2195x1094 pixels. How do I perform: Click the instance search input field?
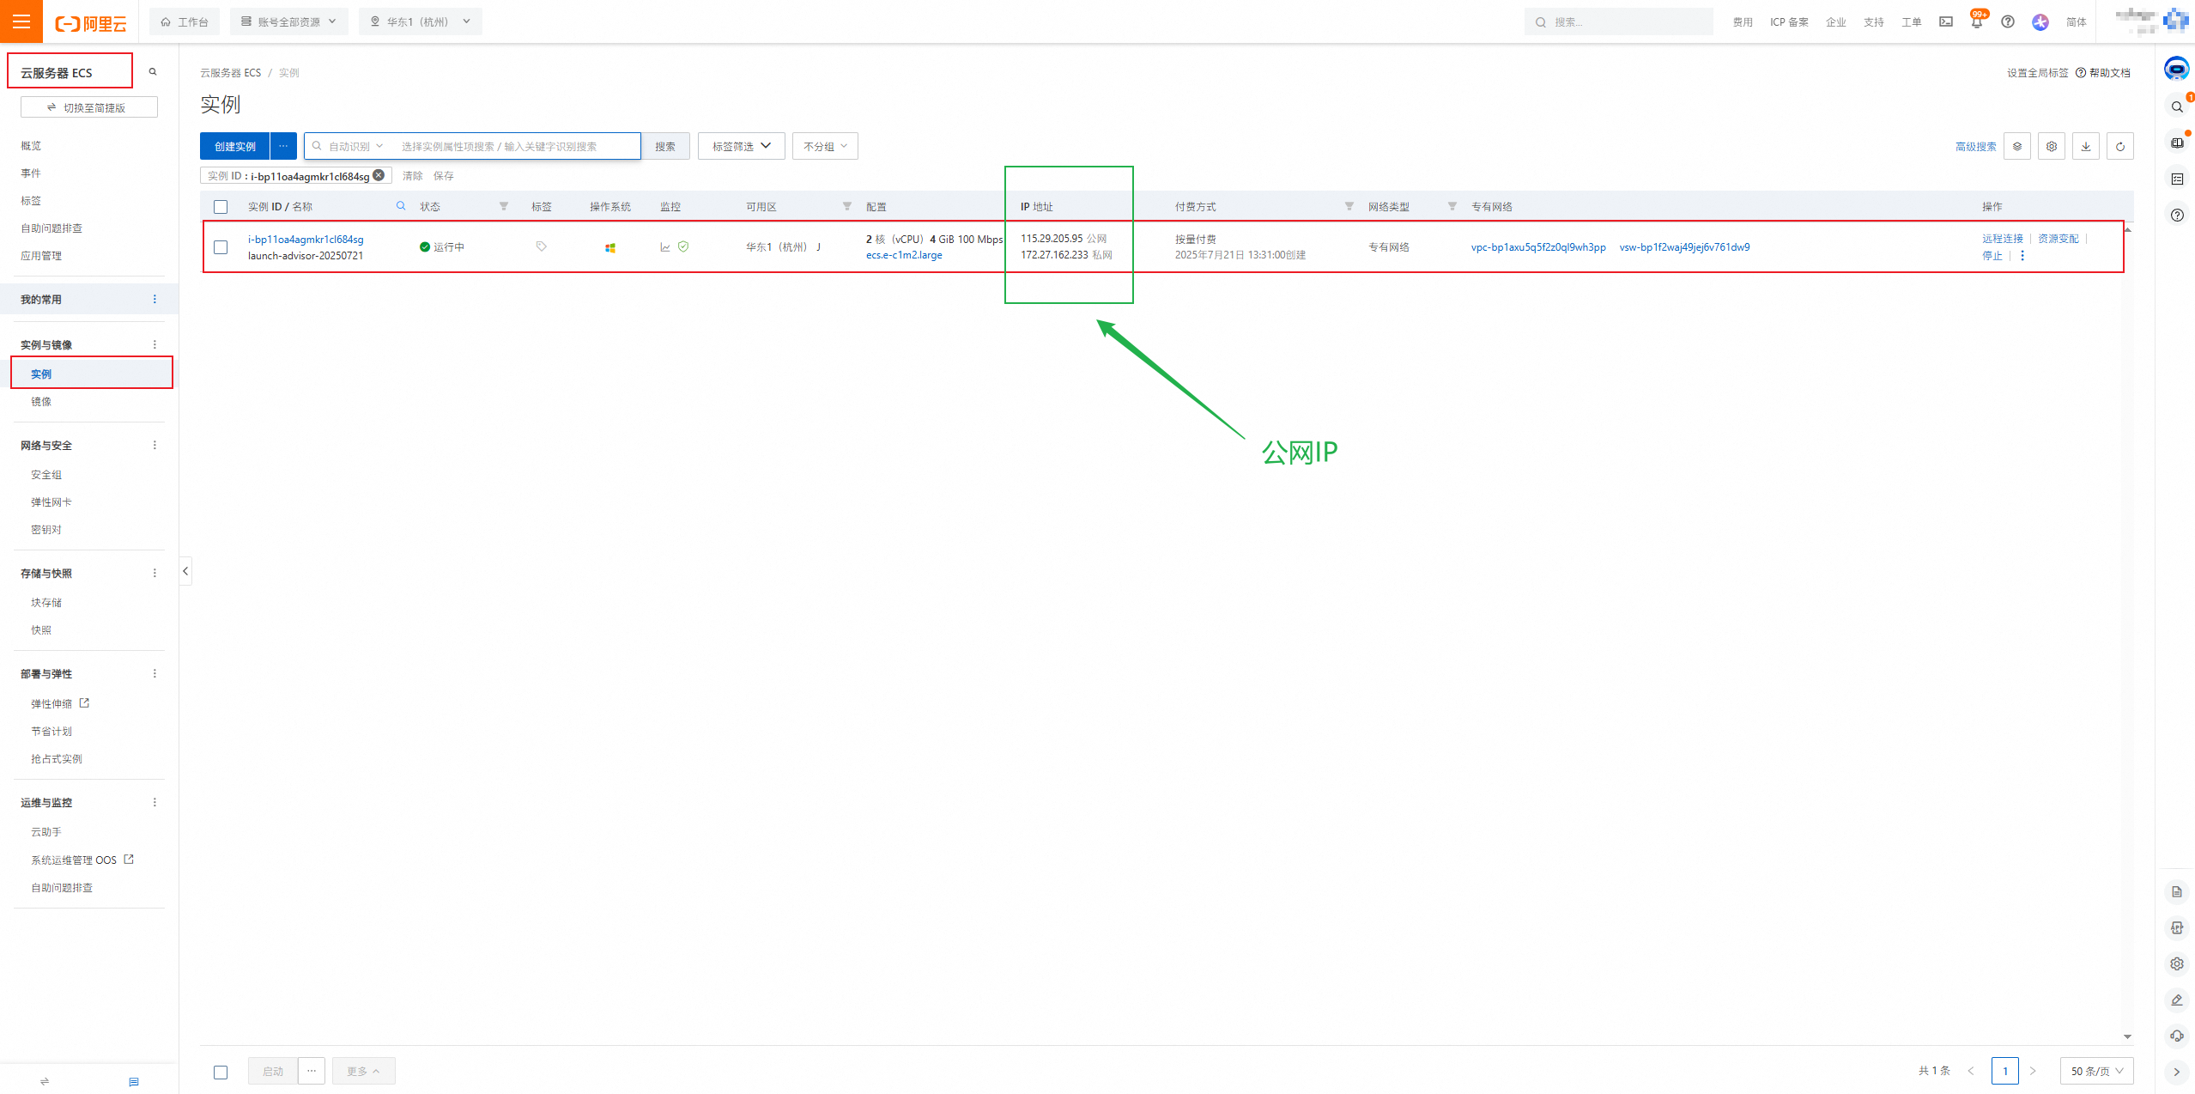(x=515, y=146)
